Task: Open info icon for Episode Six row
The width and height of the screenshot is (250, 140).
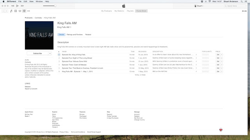Action: (x=196, y=54)
